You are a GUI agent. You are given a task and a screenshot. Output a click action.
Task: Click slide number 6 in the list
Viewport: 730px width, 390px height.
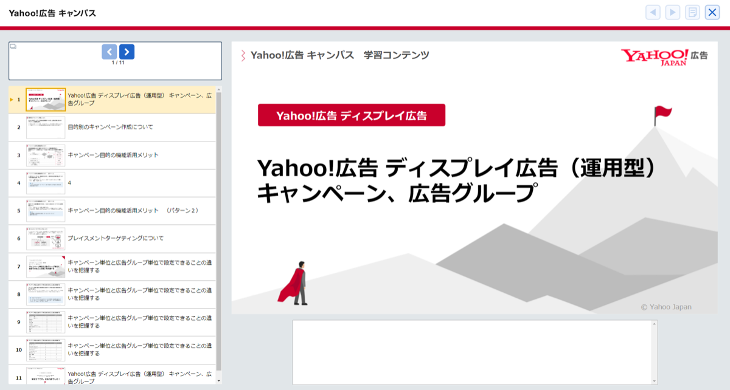click(19, 239)
